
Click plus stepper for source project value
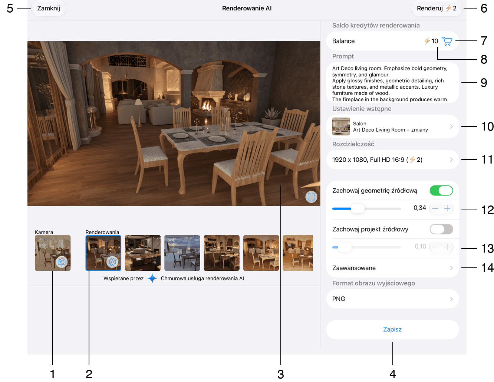[447, 247]
